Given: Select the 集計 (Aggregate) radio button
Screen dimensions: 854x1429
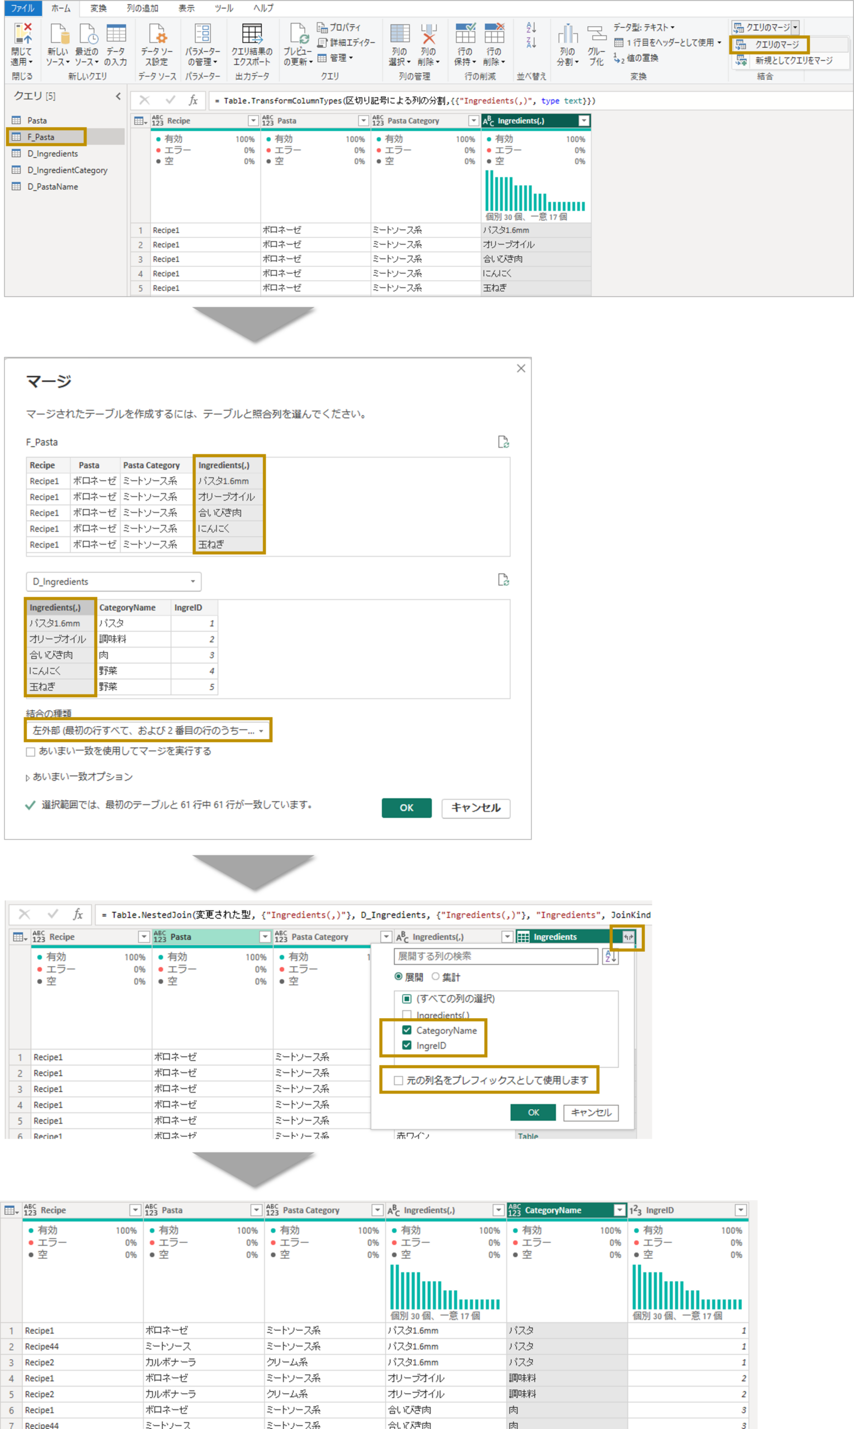Looking at the screenshot, I should [435, 977].
